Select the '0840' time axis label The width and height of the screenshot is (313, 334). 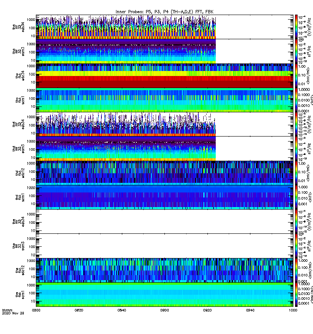(122, 310)
